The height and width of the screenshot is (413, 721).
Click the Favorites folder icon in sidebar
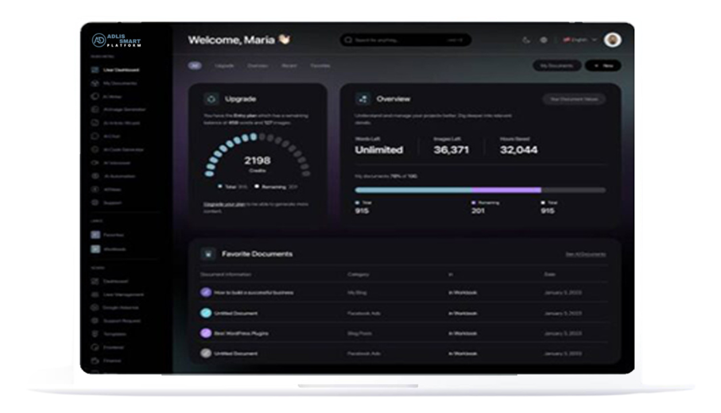coord(96,235)
